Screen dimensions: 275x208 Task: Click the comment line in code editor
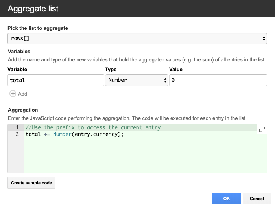93,127
